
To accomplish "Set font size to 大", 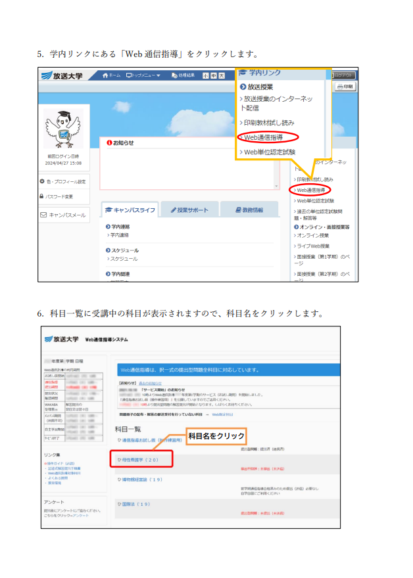I will pos(222,76).
